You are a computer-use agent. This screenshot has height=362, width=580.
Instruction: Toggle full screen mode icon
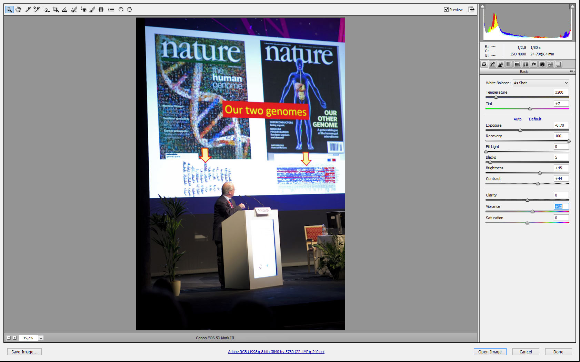471,10
